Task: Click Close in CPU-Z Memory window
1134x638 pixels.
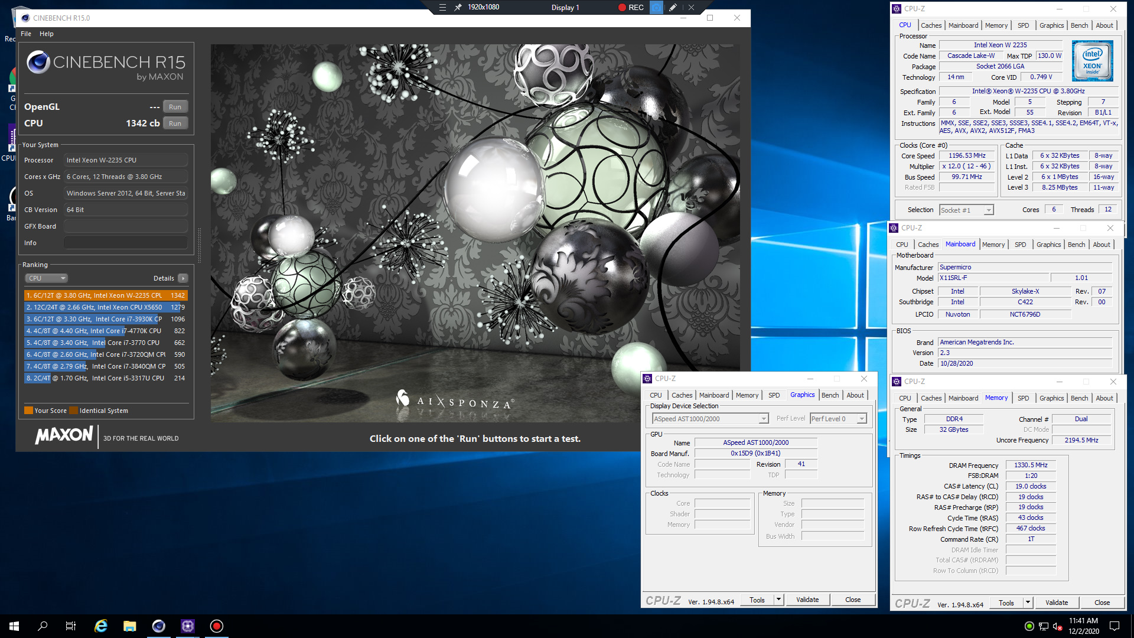Action: click(x=1102, y=603)
